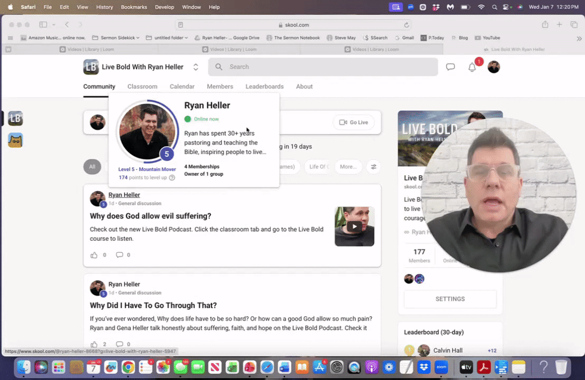Open comments on Why does God allow post
This screenshot has height=380, width=585.
(x=119, y=255)
